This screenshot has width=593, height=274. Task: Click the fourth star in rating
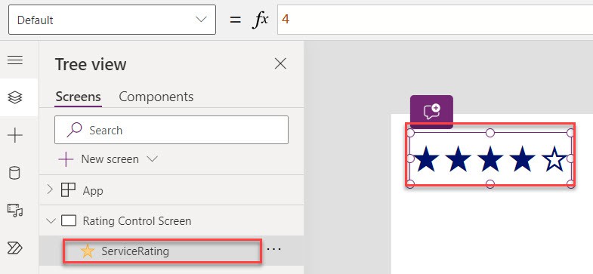pyautogui.click(x=522, y=159)
